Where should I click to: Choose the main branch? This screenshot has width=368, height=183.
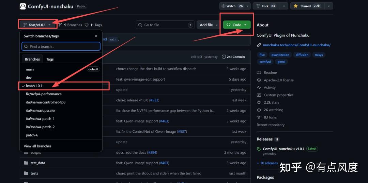[61, 69]
